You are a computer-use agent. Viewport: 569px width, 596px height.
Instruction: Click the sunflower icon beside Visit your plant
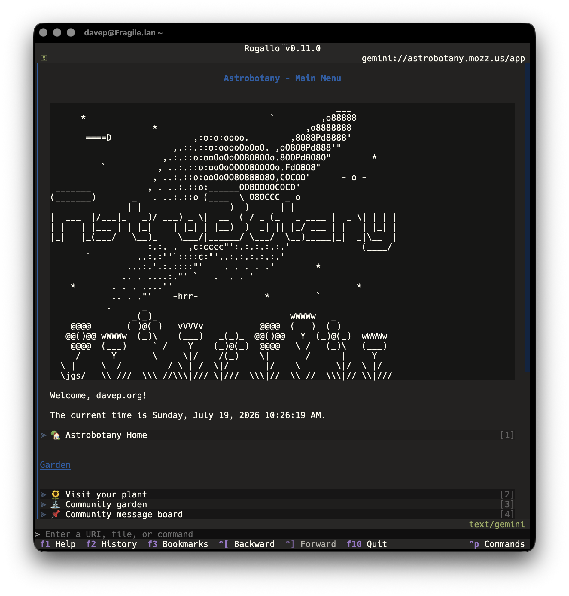click(x=55, y=494)
